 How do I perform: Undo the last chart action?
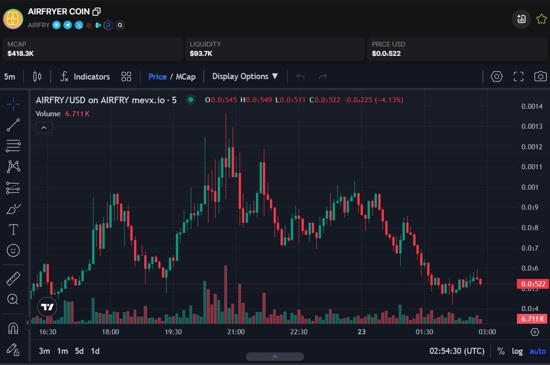(300, 76)
